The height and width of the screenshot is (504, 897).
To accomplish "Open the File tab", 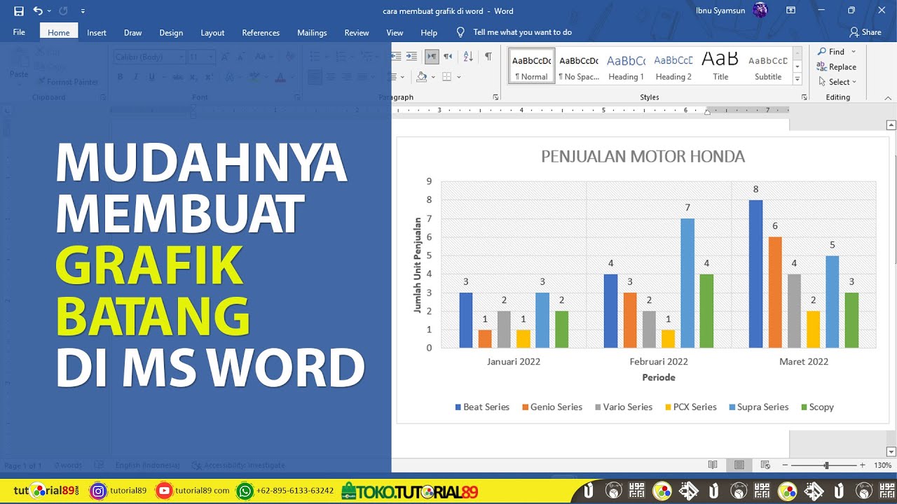I will (x=19, y=32).
